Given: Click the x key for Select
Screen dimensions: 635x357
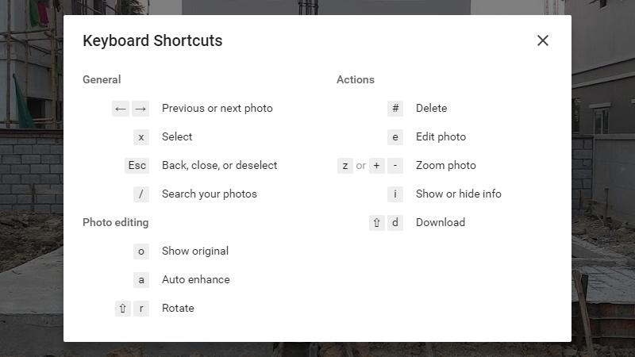Looking at the screenshot, I should 141,137.
